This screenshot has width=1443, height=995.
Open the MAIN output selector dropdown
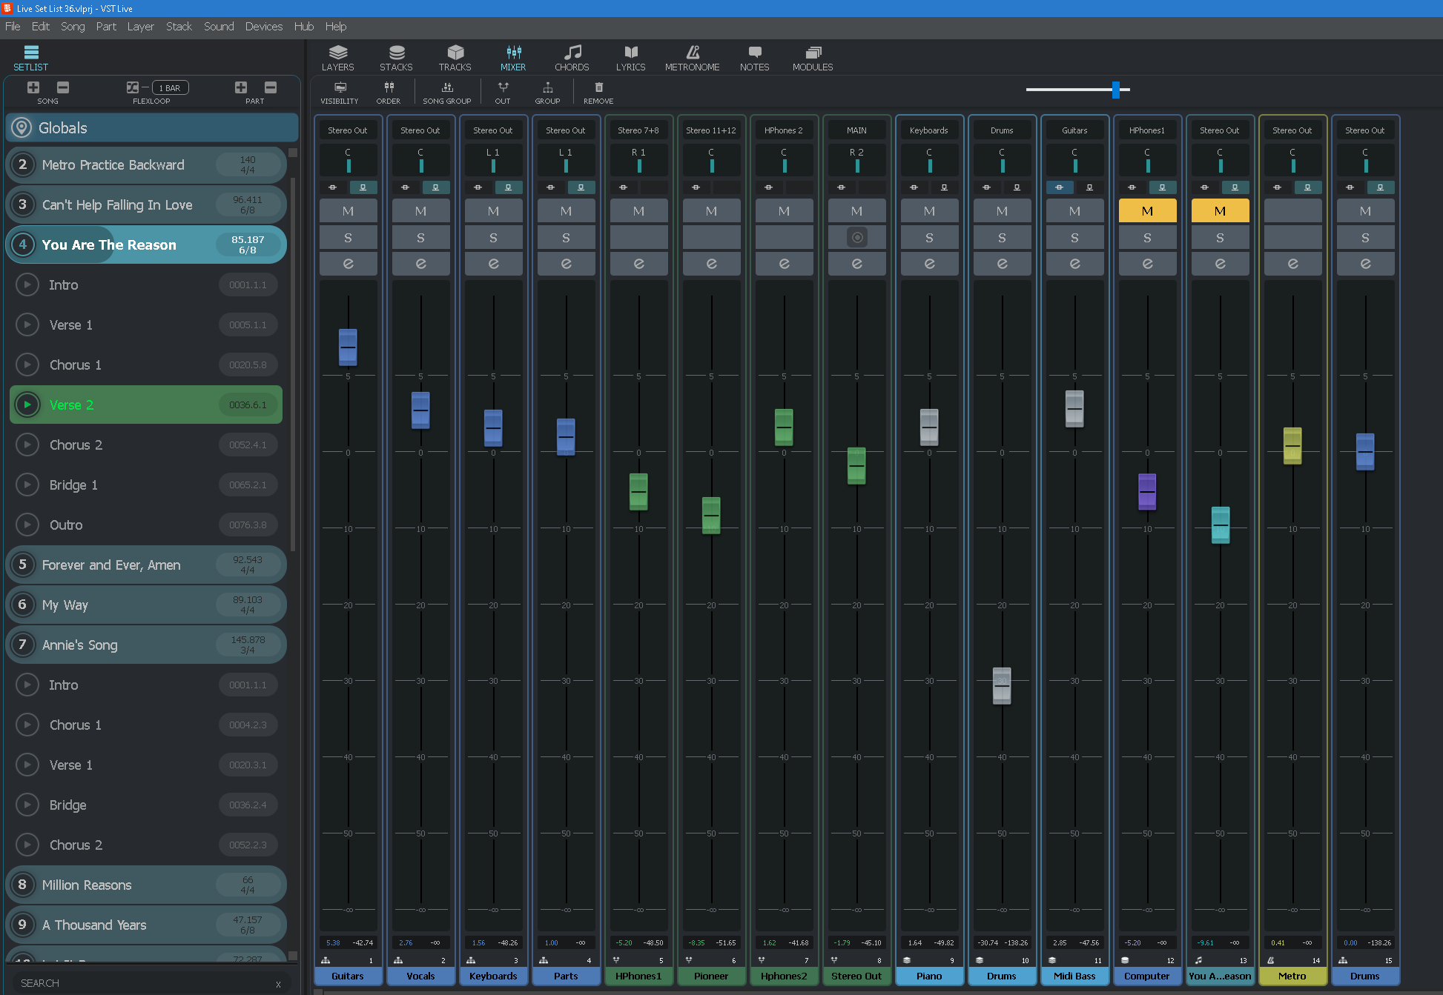coord(856,130)
